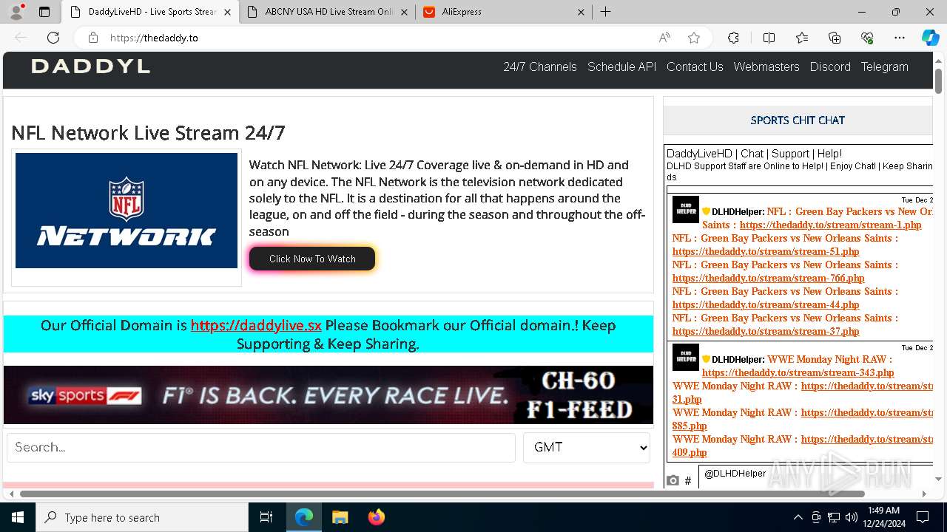This screenshot has height=532, width=947.
Task: Click the vertical page scrollbar
Action: tap(938, 81)
